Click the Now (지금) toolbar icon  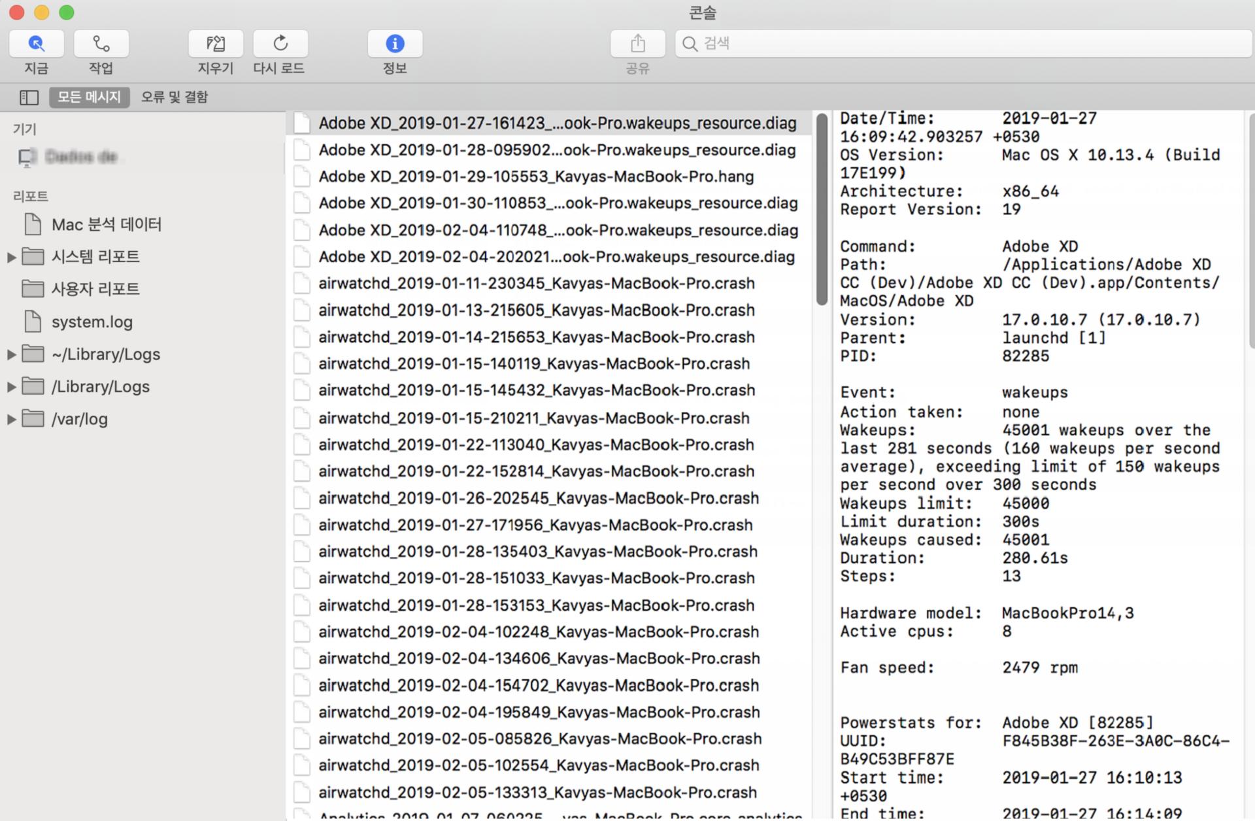click(x=37, y=44)
